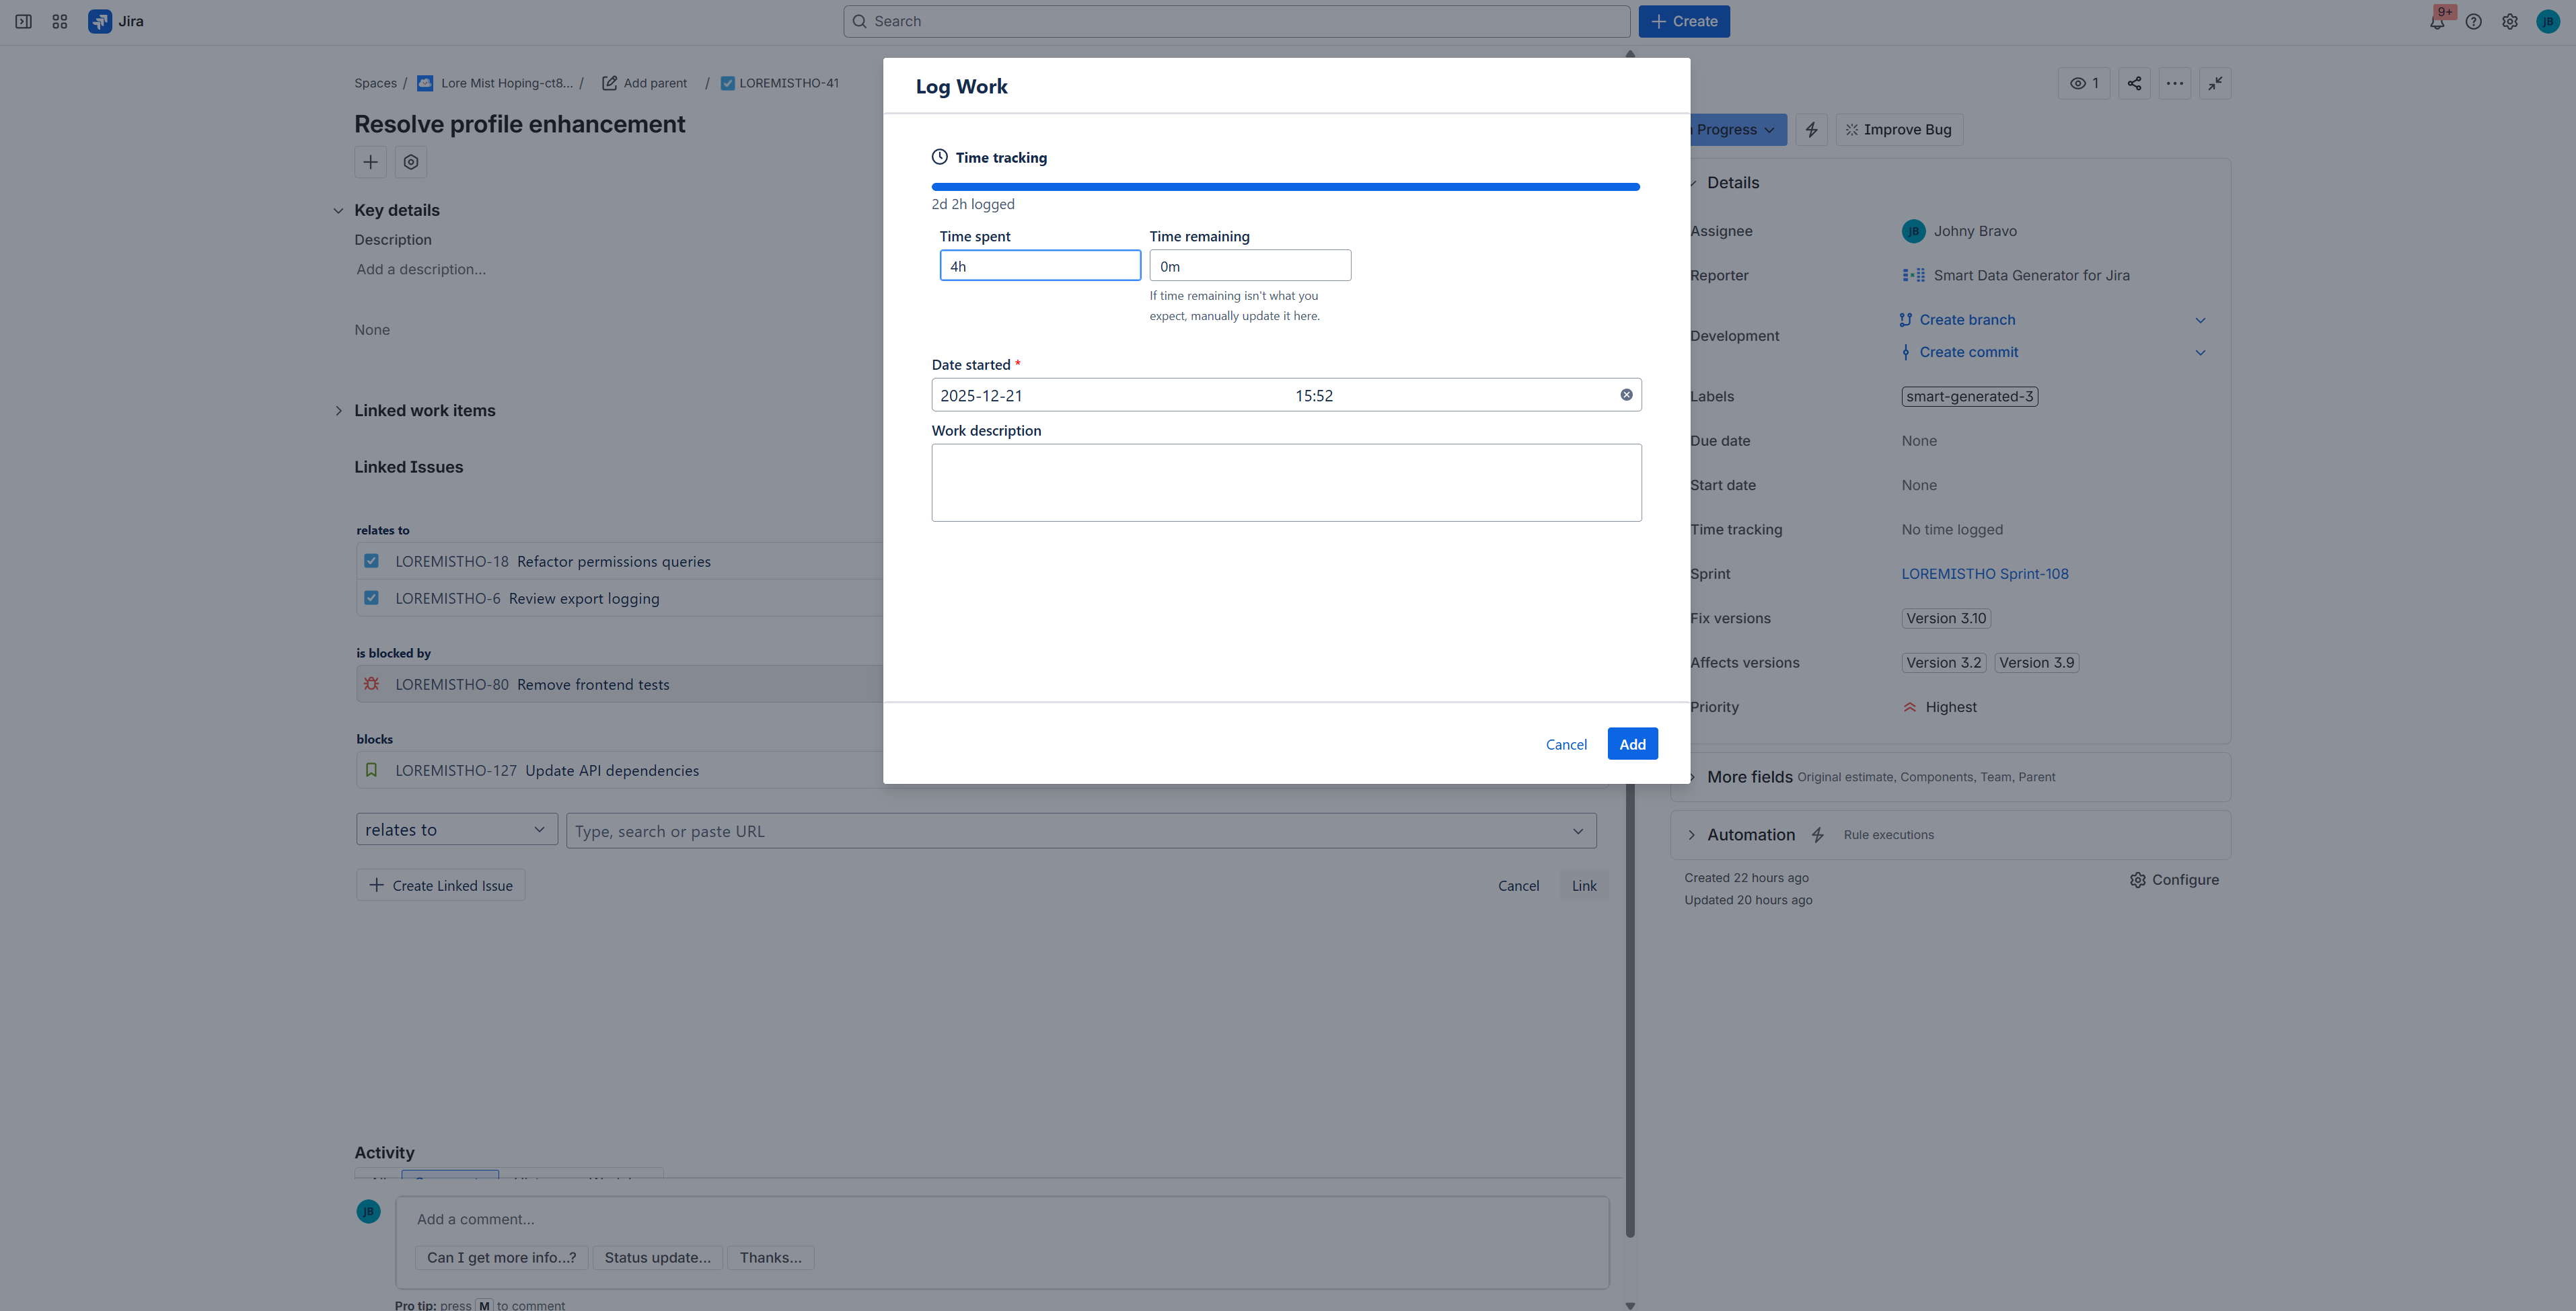Clear the date started field icon

click(x=1626, y=395)
